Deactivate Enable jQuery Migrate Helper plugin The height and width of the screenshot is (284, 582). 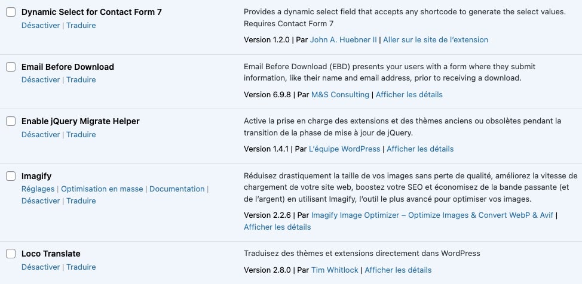[41, 135]
